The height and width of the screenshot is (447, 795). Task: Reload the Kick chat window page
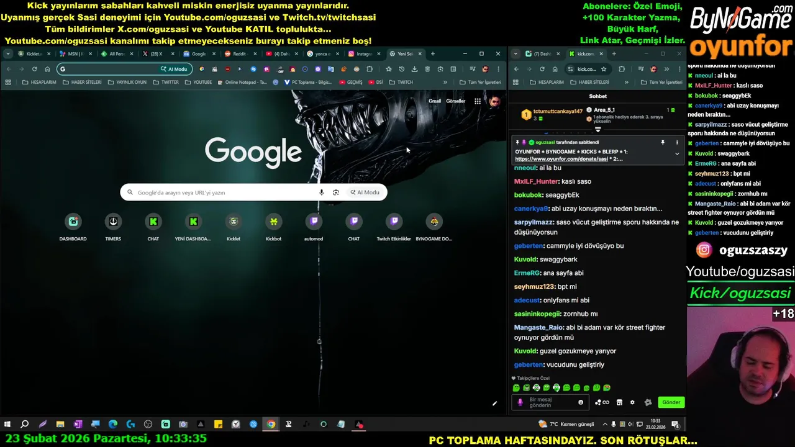coord(542,69)
